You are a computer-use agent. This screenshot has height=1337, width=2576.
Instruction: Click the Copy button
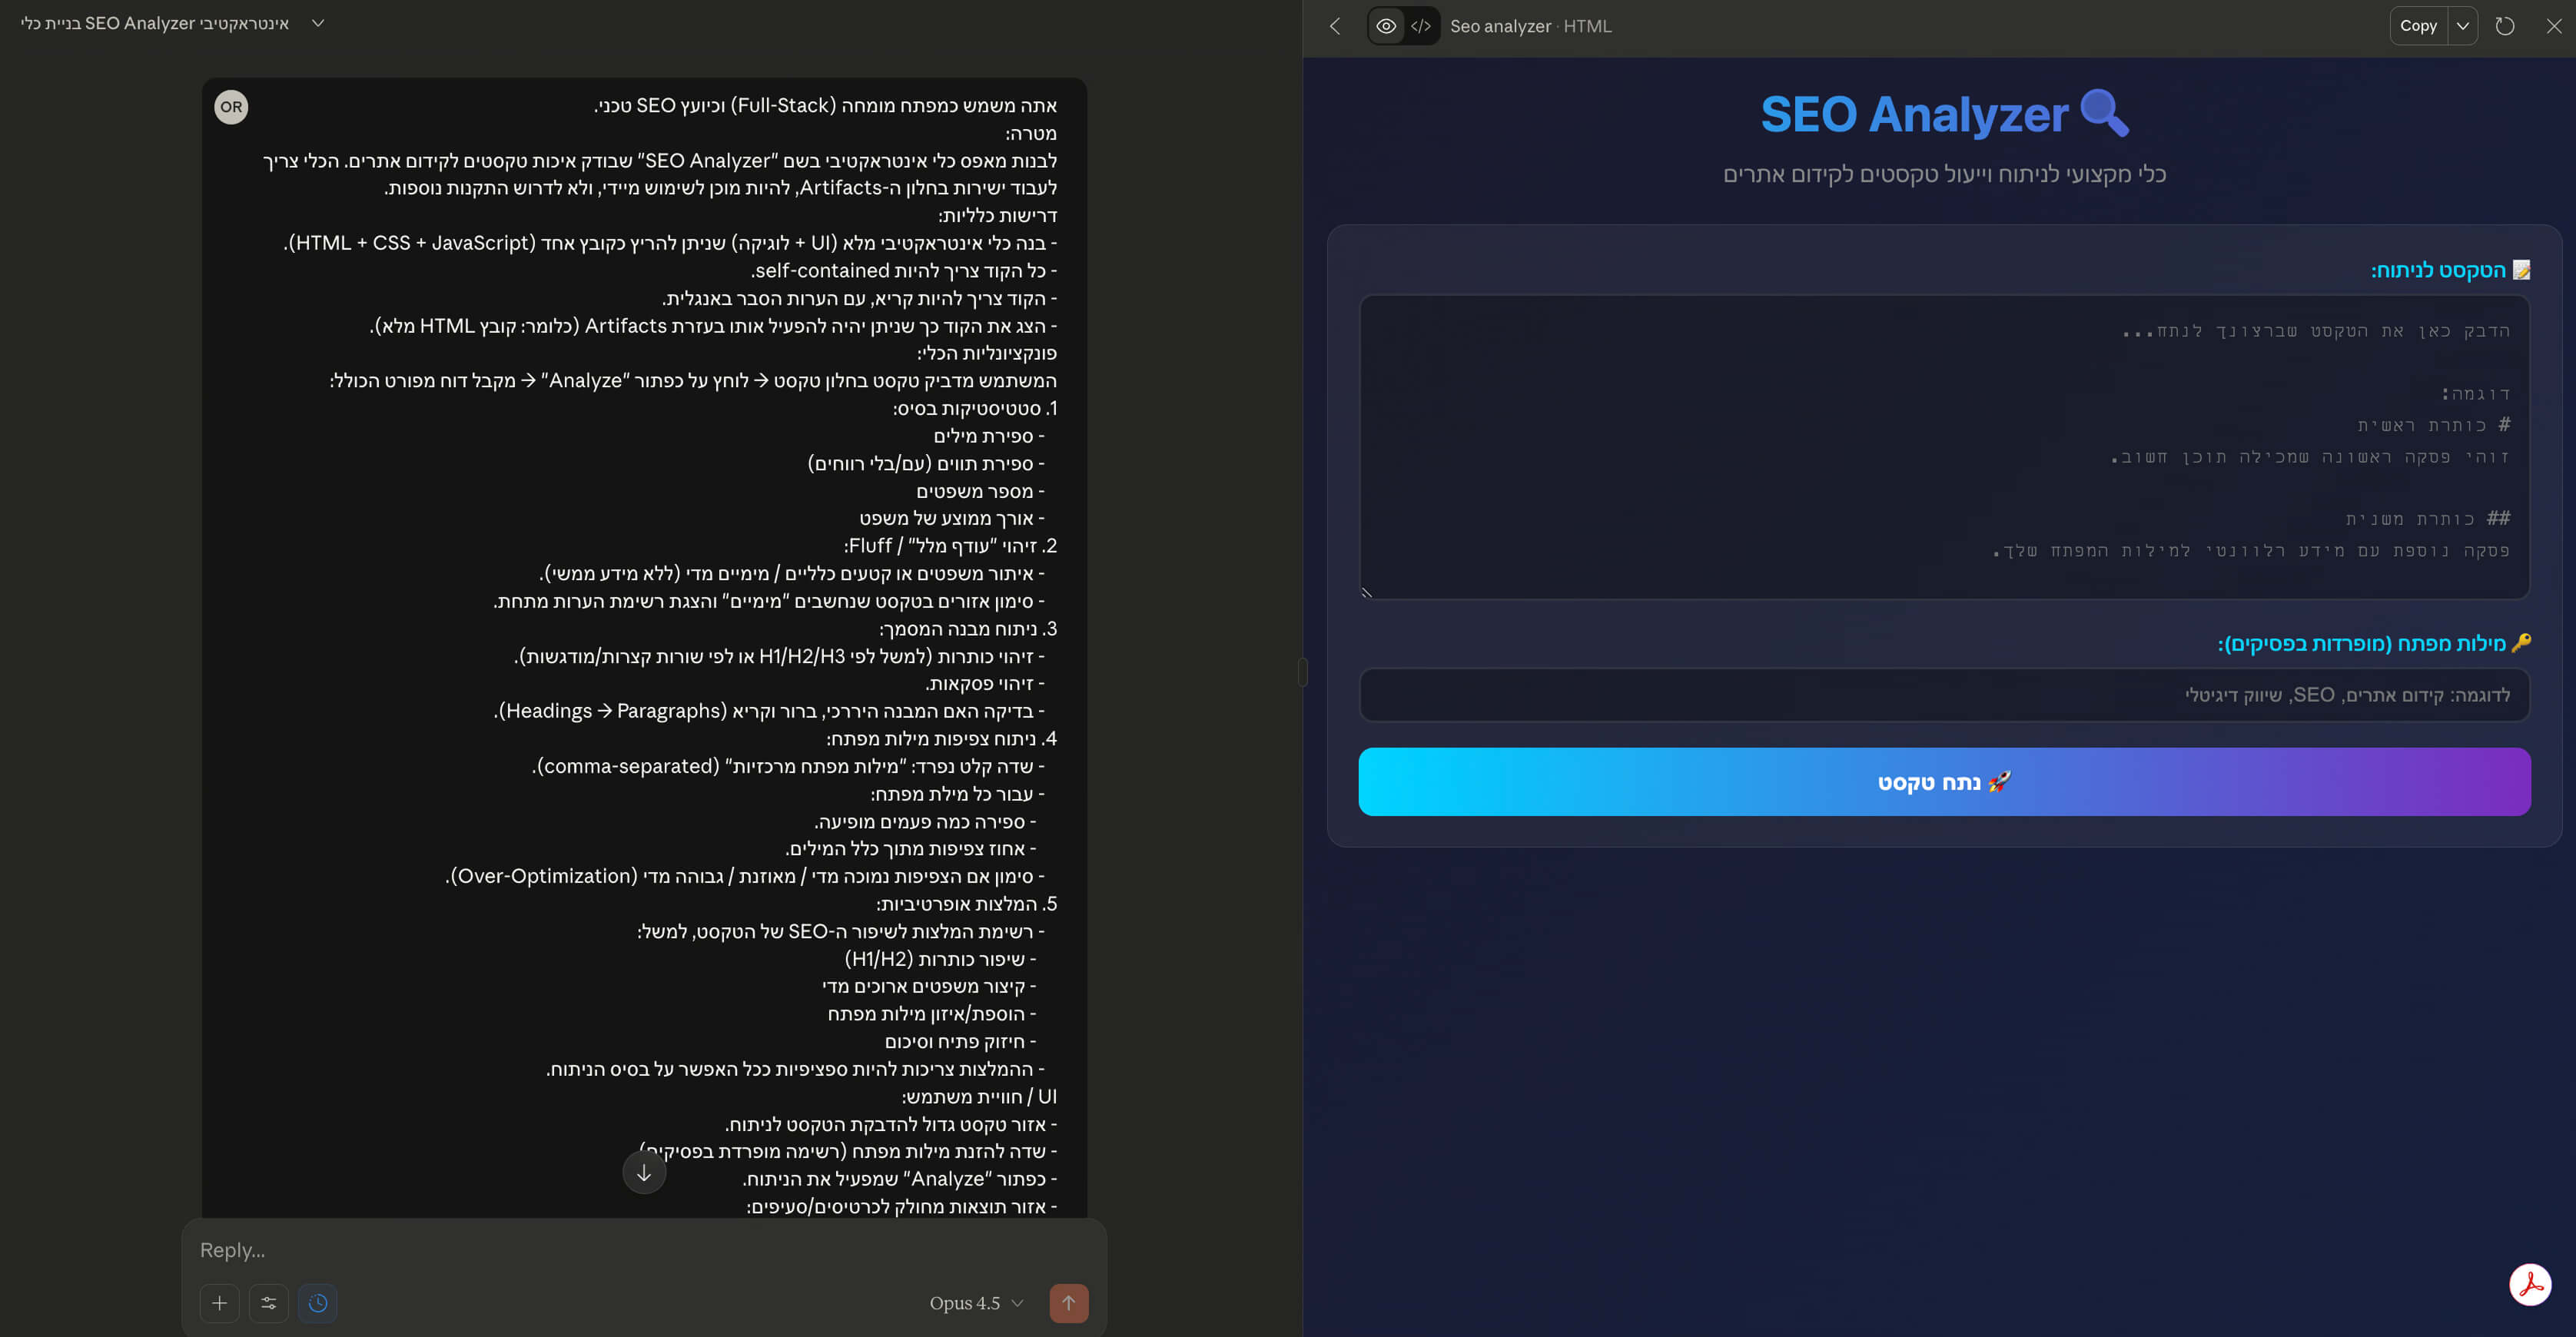point(2418,26)
